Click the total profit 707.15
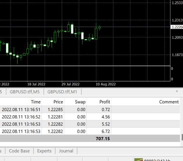Image resolution: width=183 pixels, height=161 pixels. click(x=103, y=139)
